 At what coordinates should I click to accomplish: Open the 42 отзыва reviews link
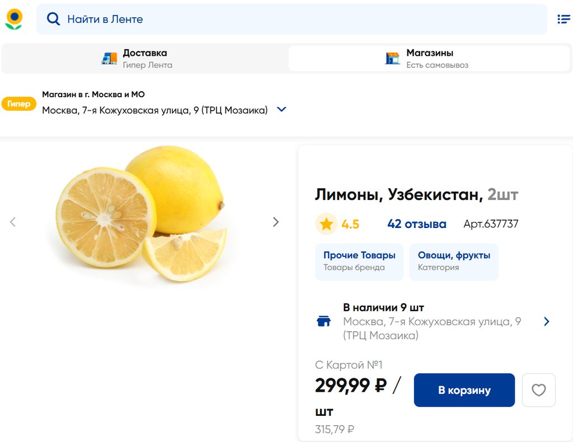point(416,224)
